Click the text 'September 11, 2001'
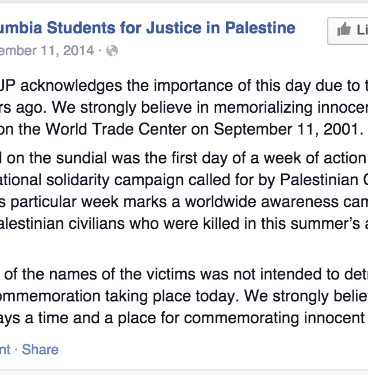 (x=289, y=129)
